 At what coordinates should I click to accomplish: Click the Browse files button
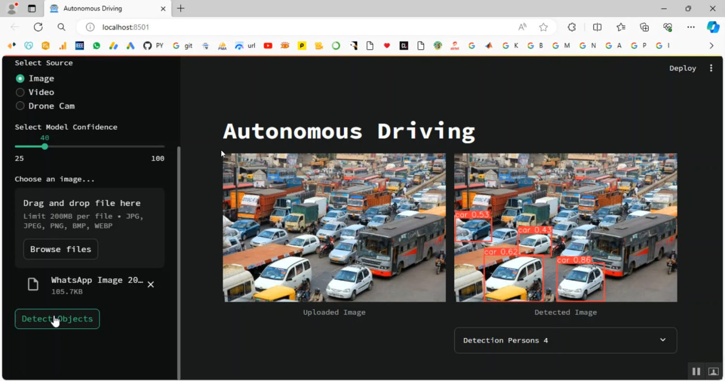(x=60, y=249)
